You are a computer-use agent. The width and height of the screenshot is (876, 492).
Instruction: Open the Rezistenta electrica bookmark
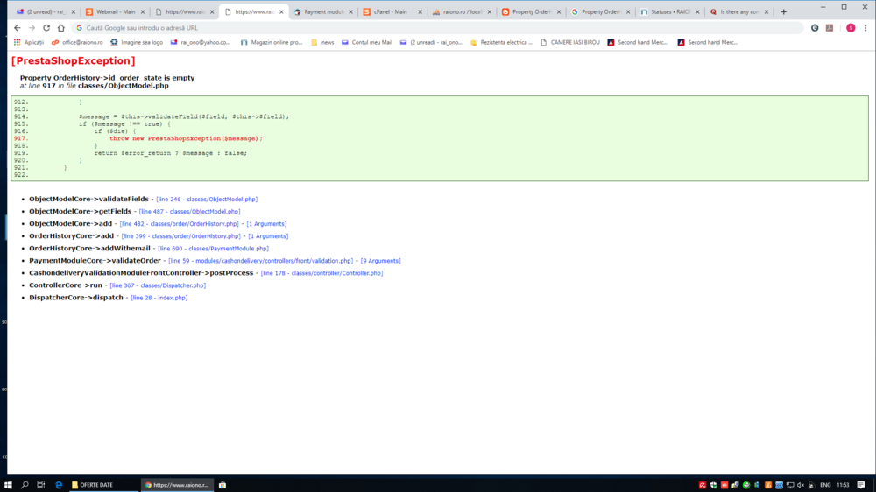(502, 42)
